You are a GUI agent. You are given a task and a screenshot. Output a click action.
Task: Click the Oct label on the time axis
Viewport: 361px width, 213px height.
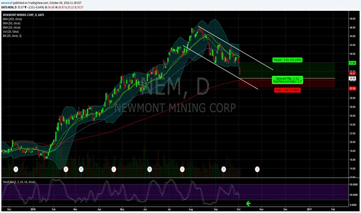tap(239, 209)
